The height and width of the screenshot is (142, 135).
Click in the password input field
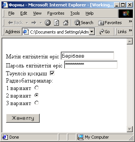[x=91, y=65]
